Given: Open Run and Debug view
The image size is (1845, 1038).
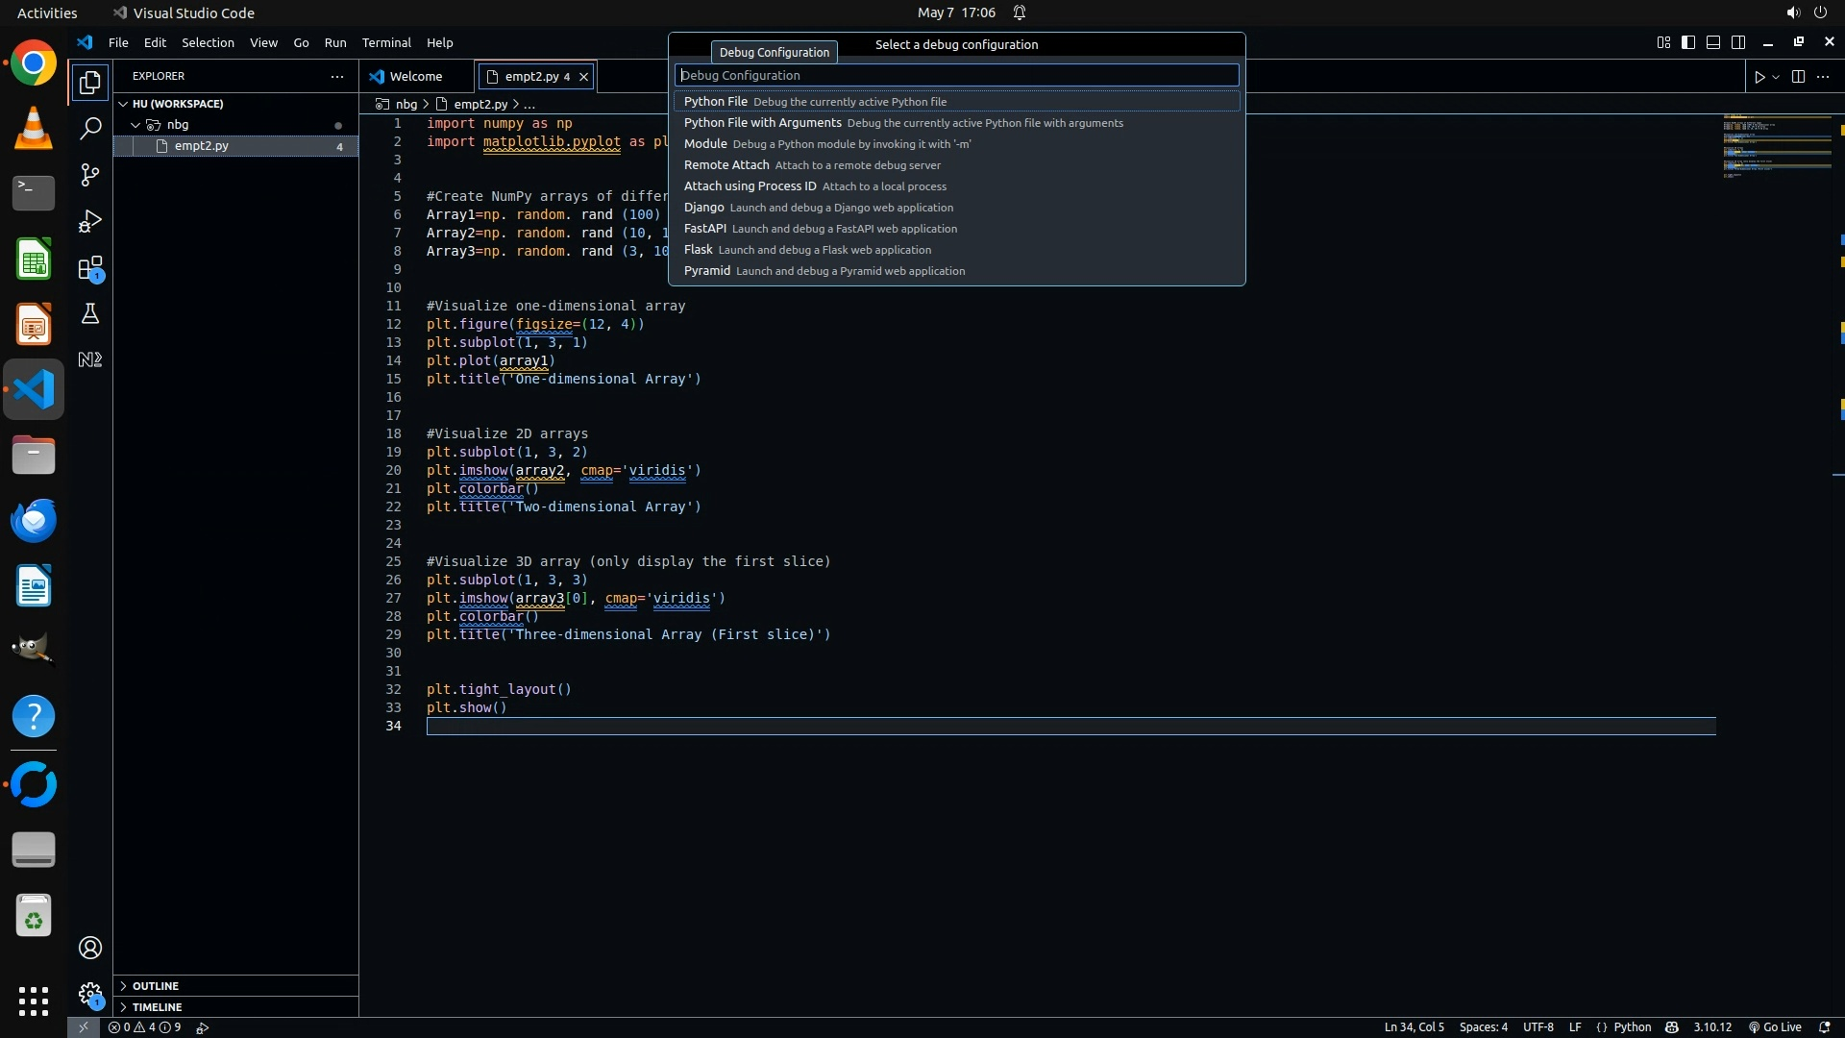Looking at the screenshot, I should [90, 221].
